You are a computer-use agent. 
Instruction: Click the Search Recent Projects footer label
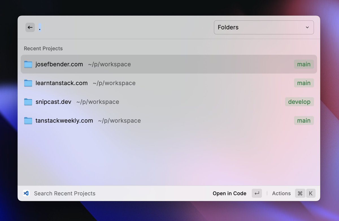(65, 194)
